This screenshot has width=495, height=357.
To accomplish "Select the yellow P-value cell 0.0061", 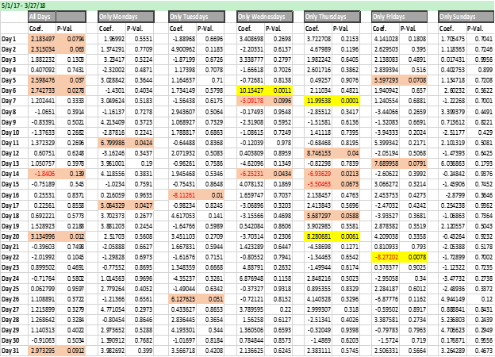I will 346,236.
